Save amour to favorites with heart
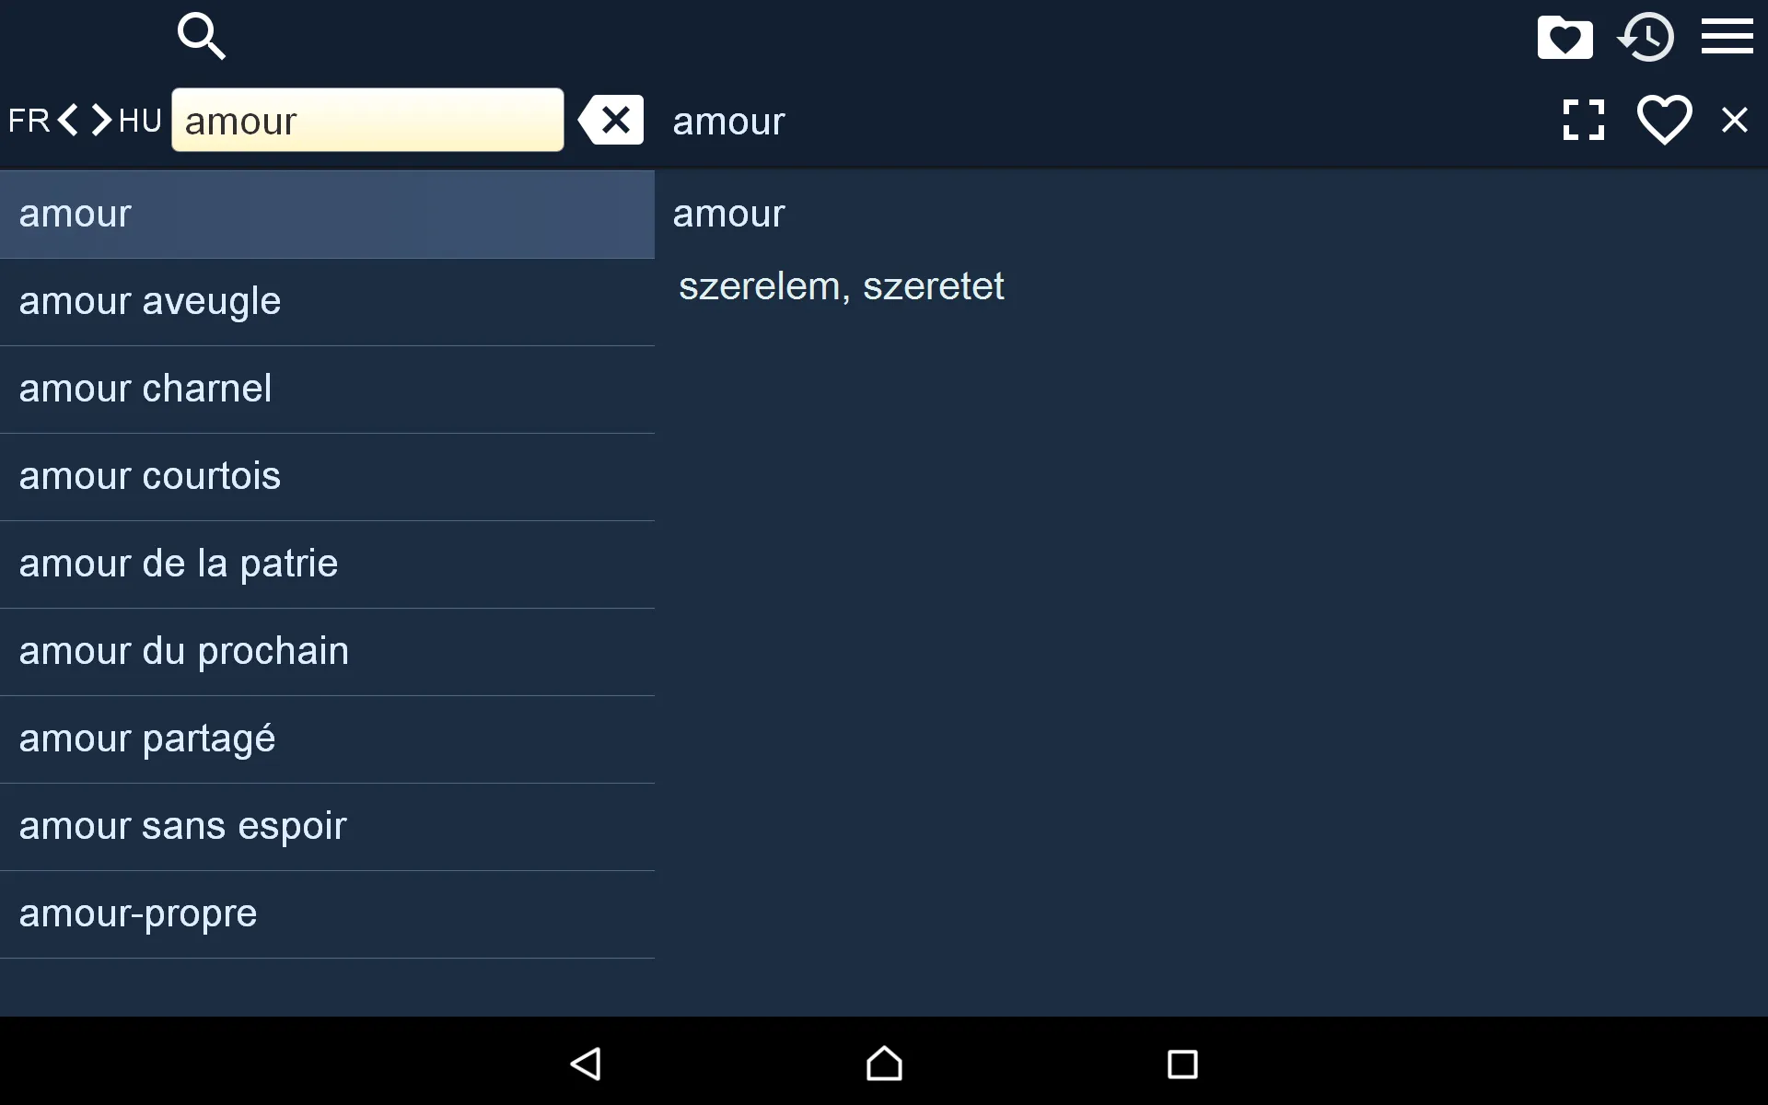This screenshot has width=1768, height=1105. pos(1664,120)
